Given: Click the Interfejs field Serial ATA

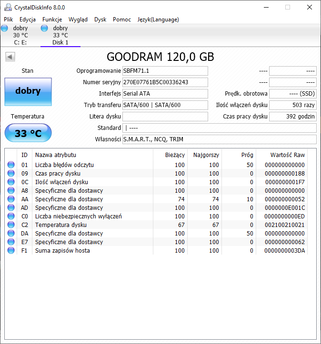Looking at the screenshot, I should [165, 94].
